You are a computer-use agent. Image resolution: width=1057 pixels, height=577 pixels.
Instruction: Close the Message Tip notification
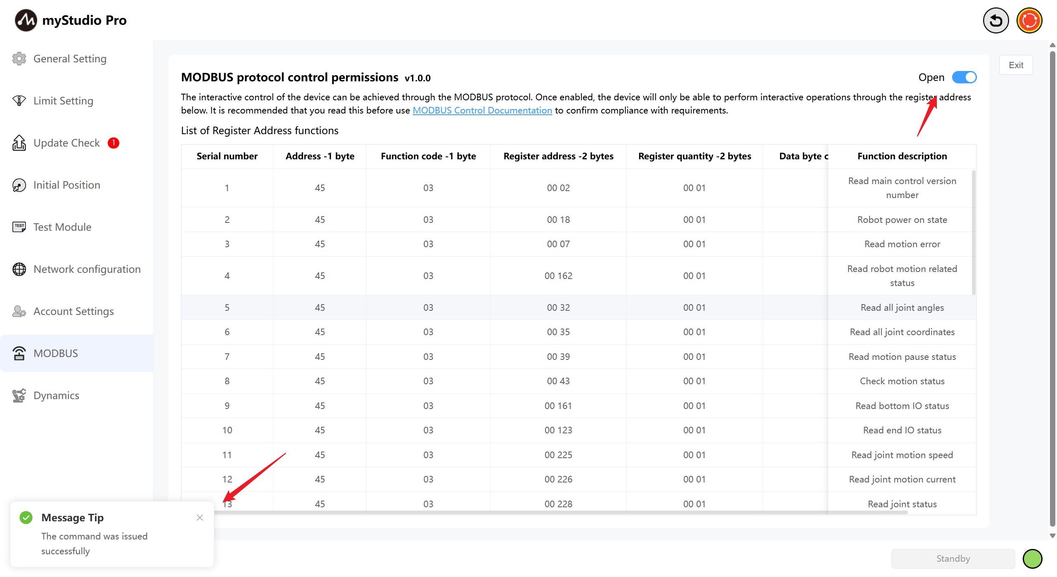(x=200, y=518)
